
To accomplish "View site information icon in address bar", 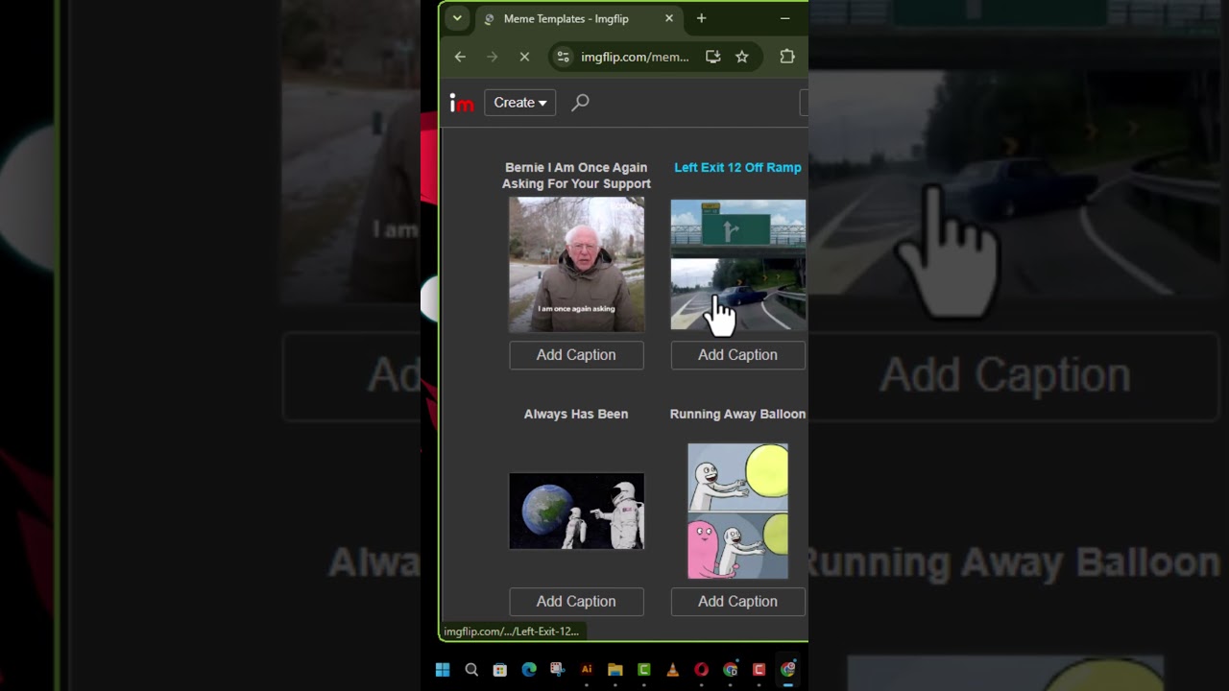I will pos(564,57).
